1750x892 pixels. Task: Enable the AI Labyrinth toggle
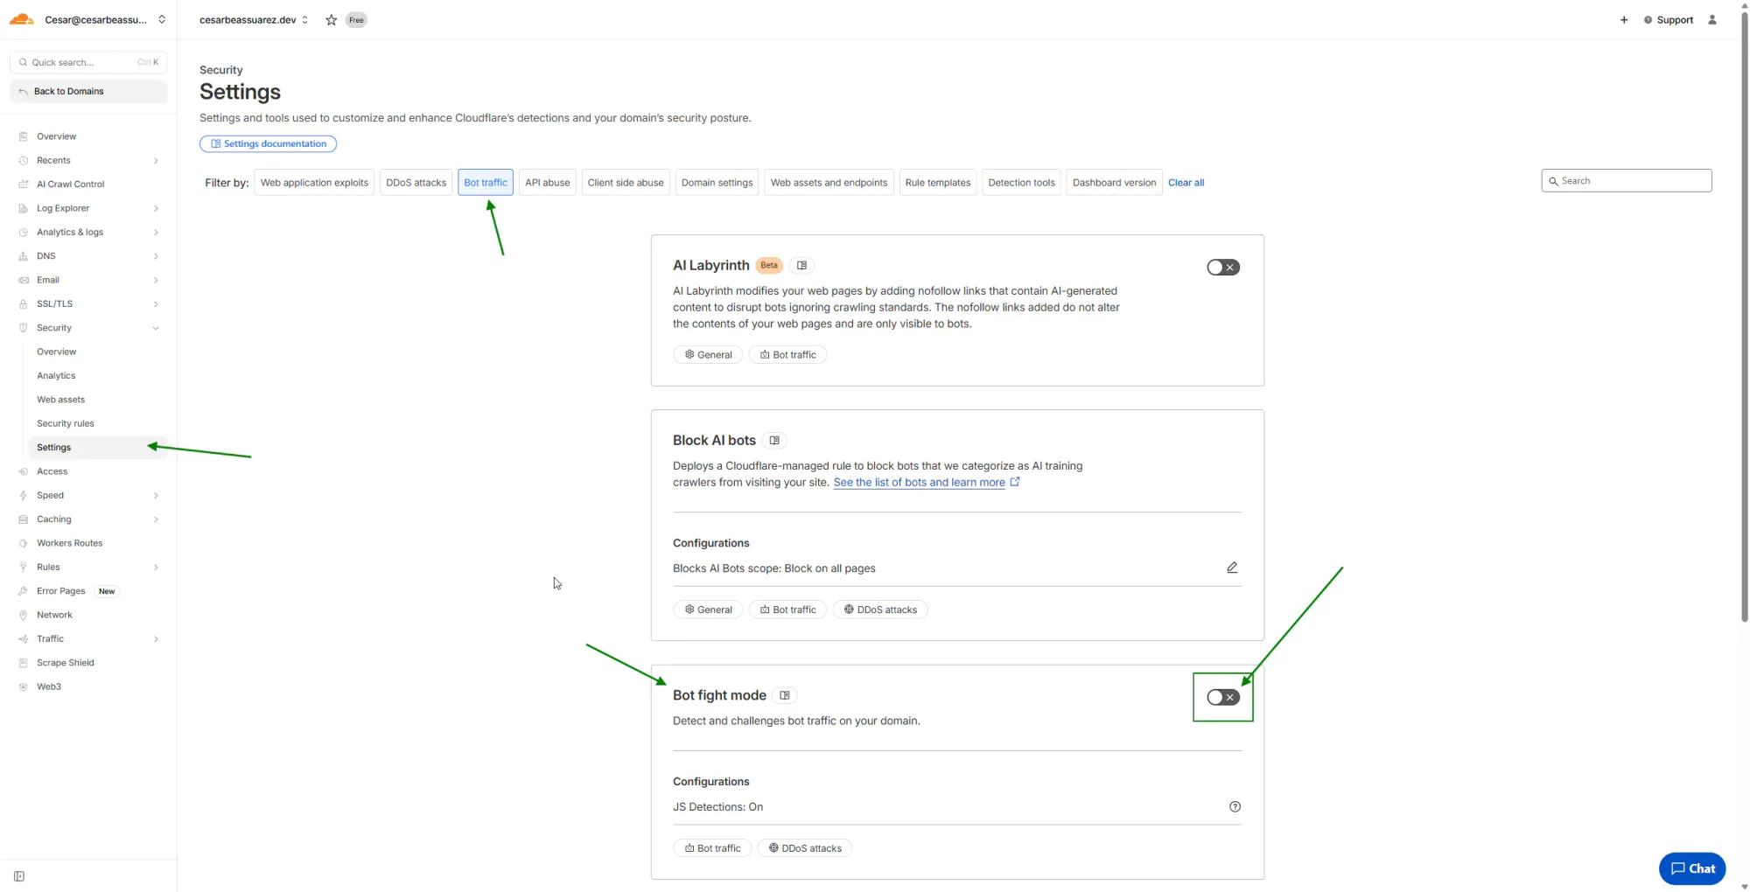(x=1222, y=267)
